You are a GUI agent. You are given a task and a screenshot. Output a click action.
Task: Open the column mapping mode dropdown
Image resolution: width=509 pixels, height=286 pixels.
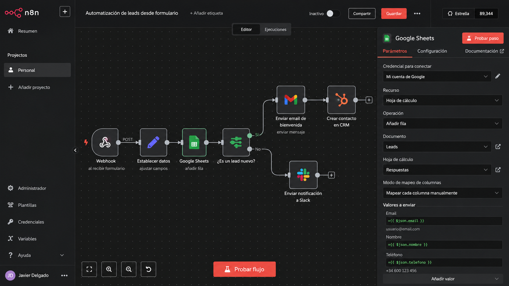[443, 193]
